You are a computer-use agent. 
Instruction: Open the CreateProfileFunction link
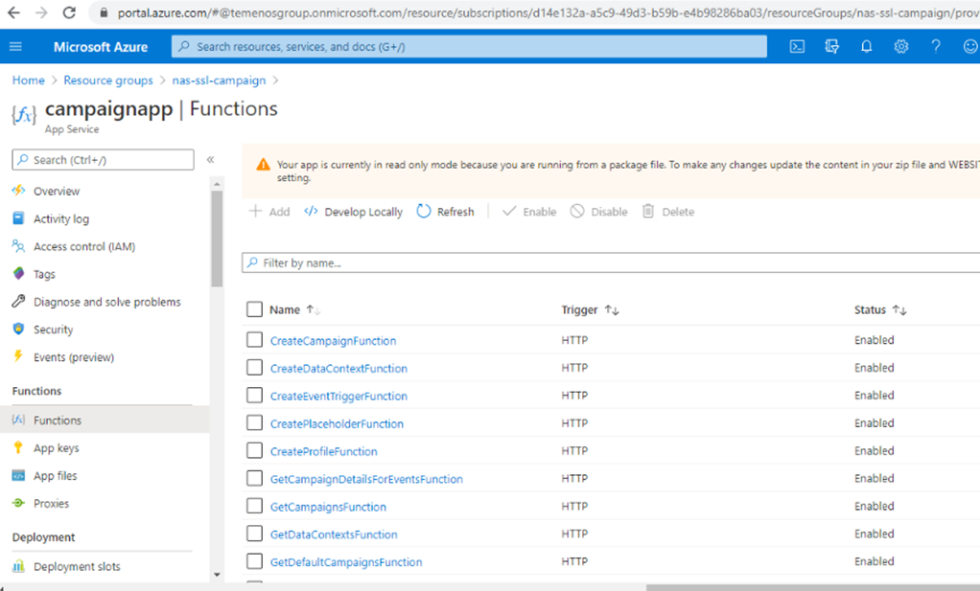(x=323, y=451)
